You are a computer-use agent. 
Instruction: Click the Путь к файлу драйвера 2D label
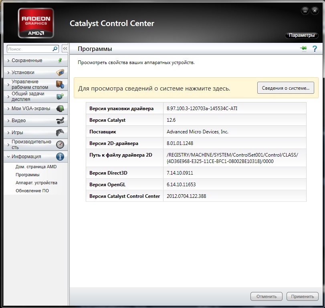click(x=121, y=155)
